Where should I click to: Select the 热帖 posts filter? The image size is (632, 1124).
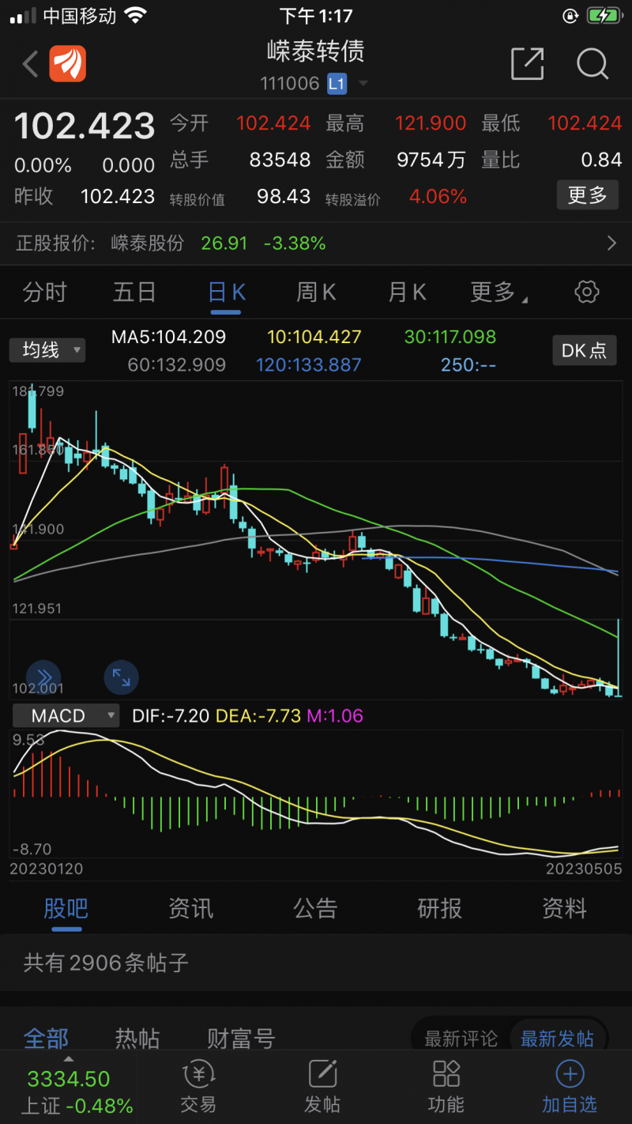[137, 1038]
